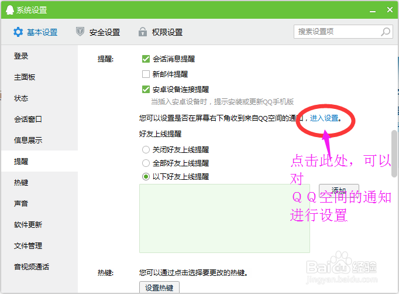Minimize the 系统设置 window
399x294 pixels.
(x=373, y=11)
